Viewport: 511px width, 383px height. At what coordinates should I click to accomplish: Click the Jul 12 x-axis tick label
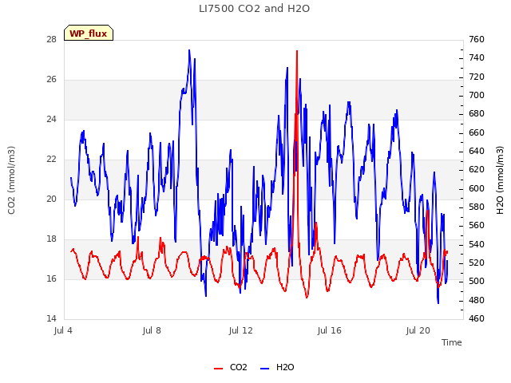241,330
